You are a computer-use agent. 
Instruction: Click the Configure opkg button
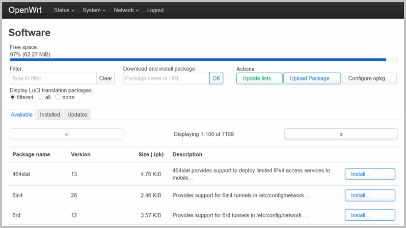[x=369, y=78]
